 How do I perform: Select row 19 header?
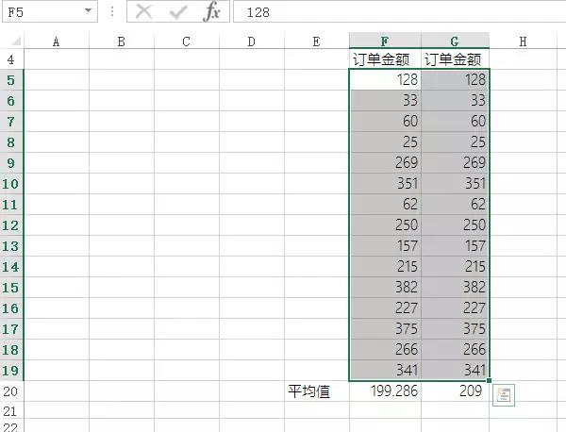(x=11, y=371)
